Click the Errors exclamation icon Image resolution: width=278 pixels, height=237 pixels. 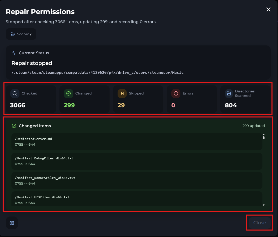point(176,93)
